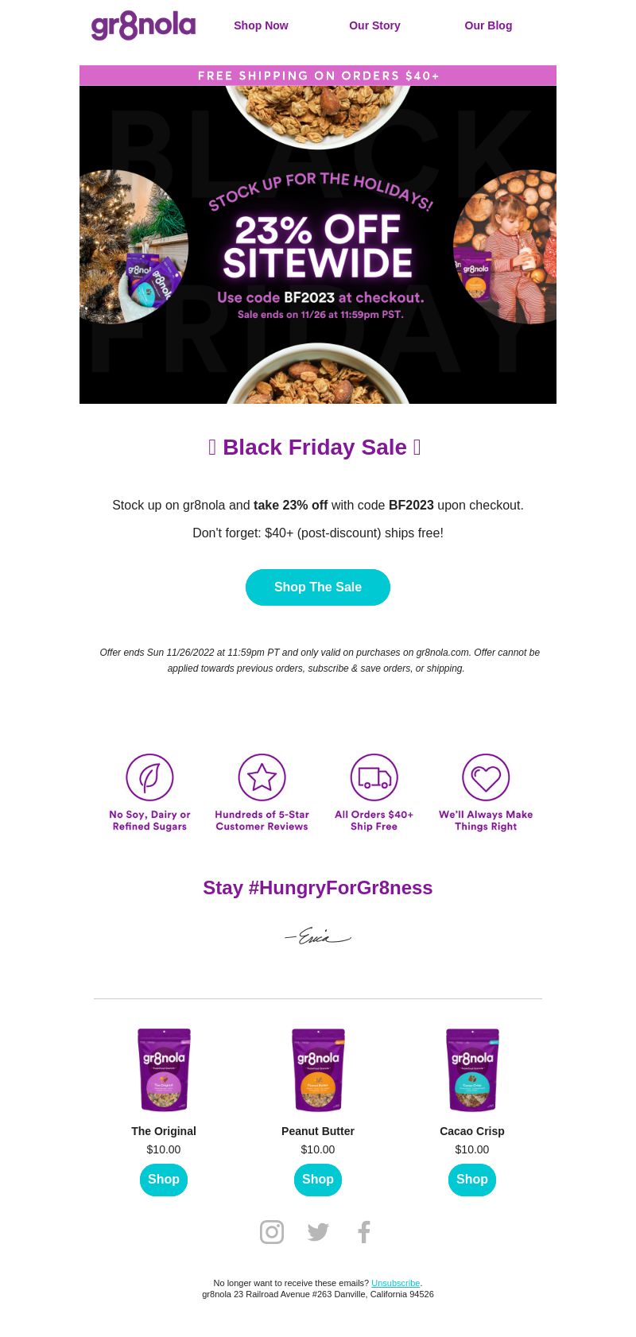
Task: Shop the Cacao Crisp granola
Action: point(472,1180)
